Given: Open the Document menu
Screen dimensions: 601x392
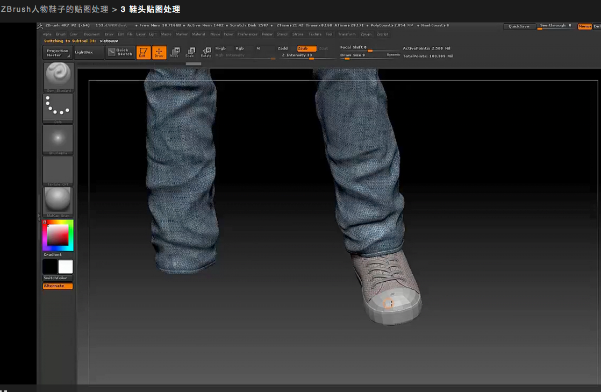Looking at the screenshot, I should tap(91, 34).
